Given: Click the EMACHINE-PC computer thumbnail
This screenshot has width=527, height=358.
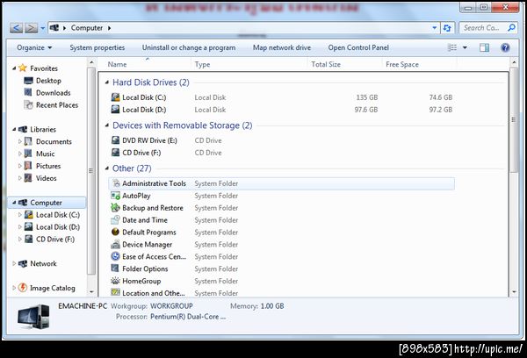Looking at the screenshot, I should (x=33, y=317).
